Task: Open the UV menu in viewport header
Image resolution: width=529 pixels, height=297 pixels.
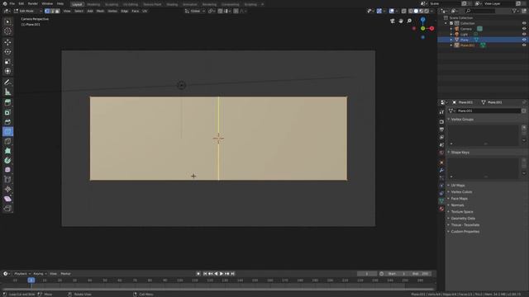Action: coord(145,11)
